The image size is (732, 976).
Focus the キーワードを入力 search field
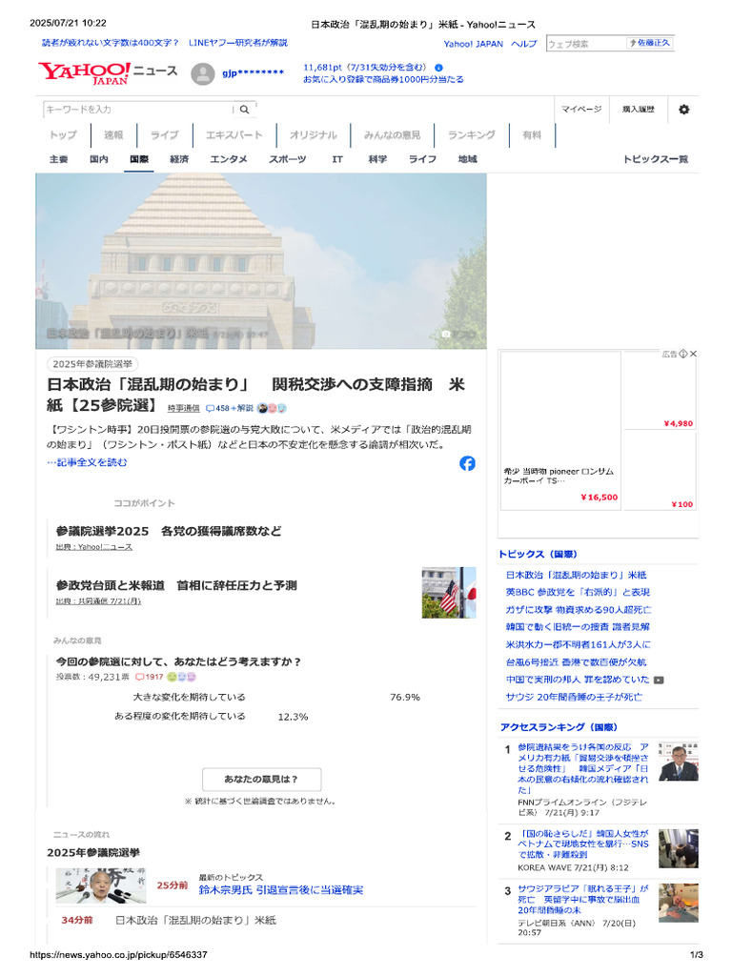click(138, 110)
